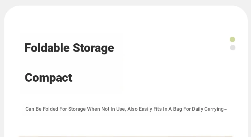Click "Daily Carrying~" at the description end
Viewport: 251px width, 137px height.
(x=209, y=109)
